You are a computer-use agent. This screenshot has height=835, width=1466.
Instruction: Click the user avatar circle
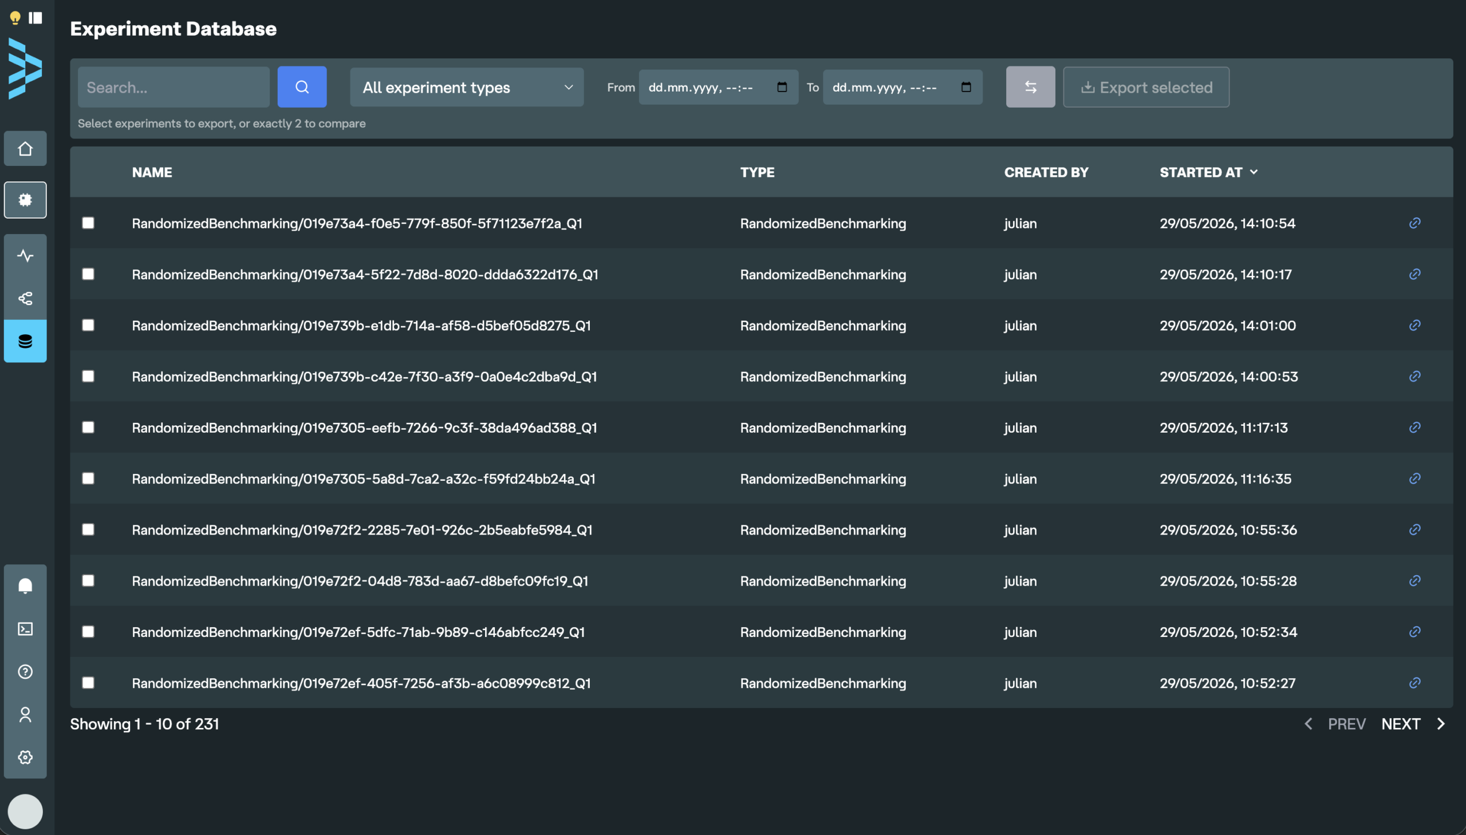pos(25,812)
